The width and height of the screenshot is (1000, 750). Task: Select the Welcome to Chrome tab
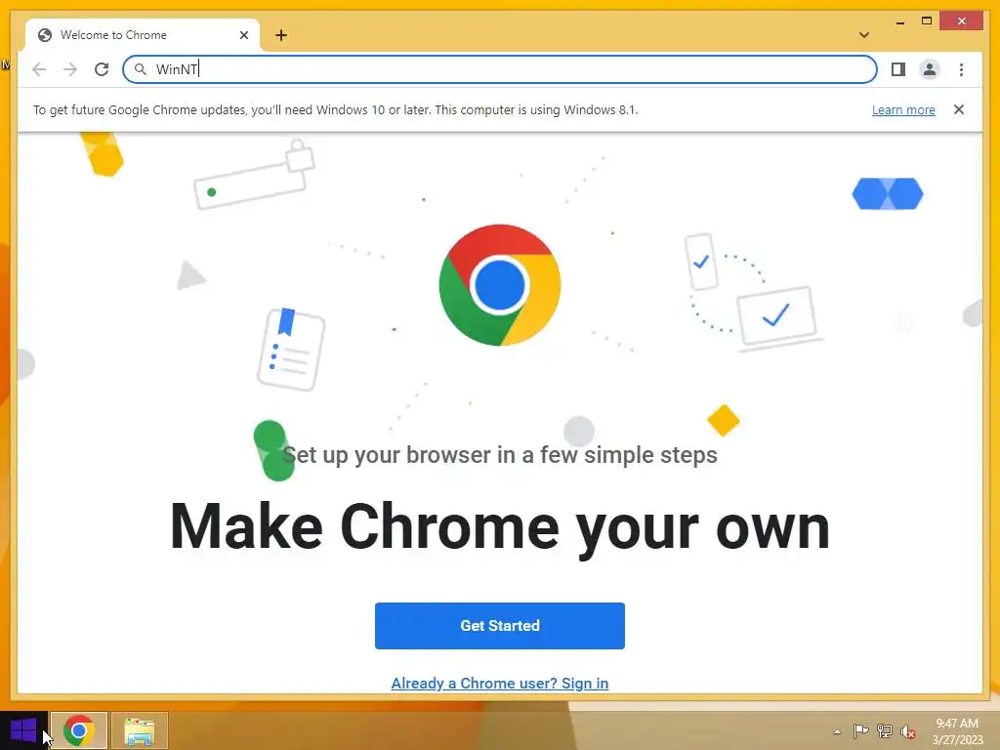tap(143, 35)
